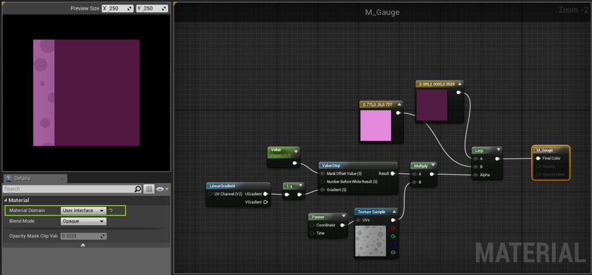Expand the Value node preview arrow
The height and width of the screenshot is (275, 592).
(x=295, y=151)
